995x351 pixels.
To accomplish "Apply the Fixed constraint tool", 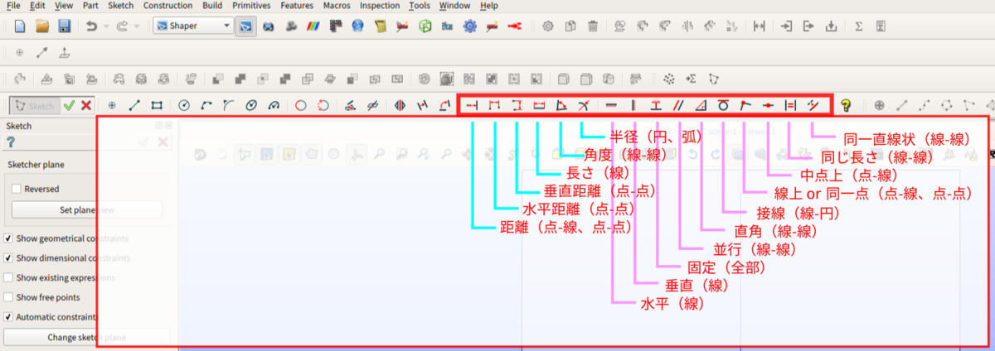I will click(x=656, y=105).
